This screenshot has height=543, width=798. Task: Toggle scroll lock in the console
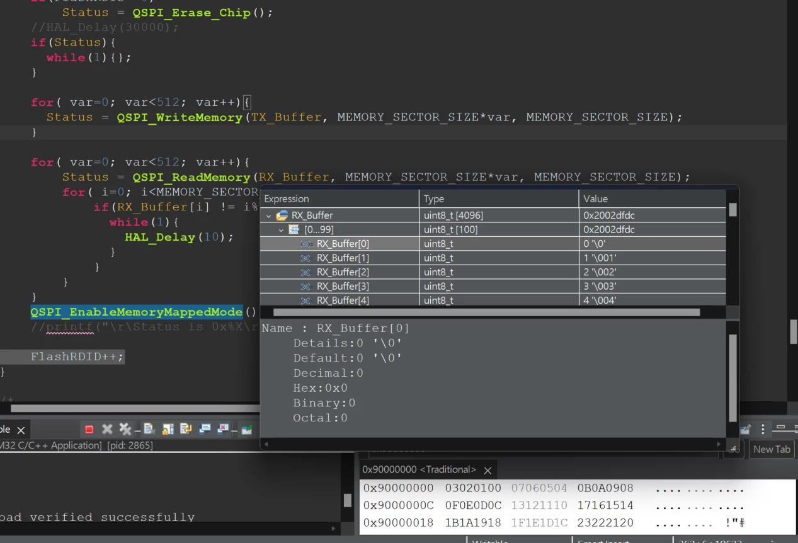point(168,430)
